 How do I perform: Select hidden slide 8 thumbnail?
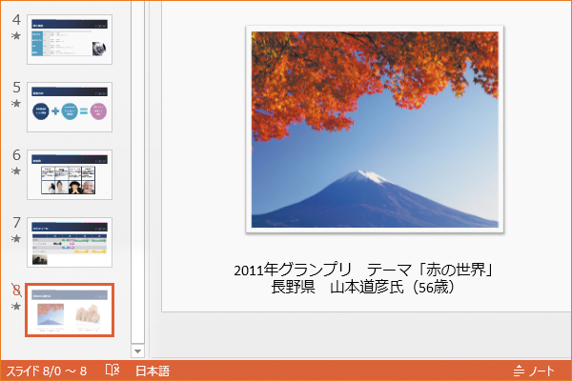(70, 310)
